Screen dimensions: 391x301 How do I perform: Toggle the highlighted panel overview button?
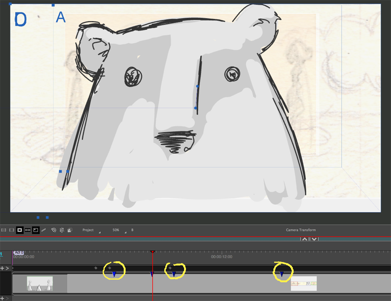click(x=36, y=230)
